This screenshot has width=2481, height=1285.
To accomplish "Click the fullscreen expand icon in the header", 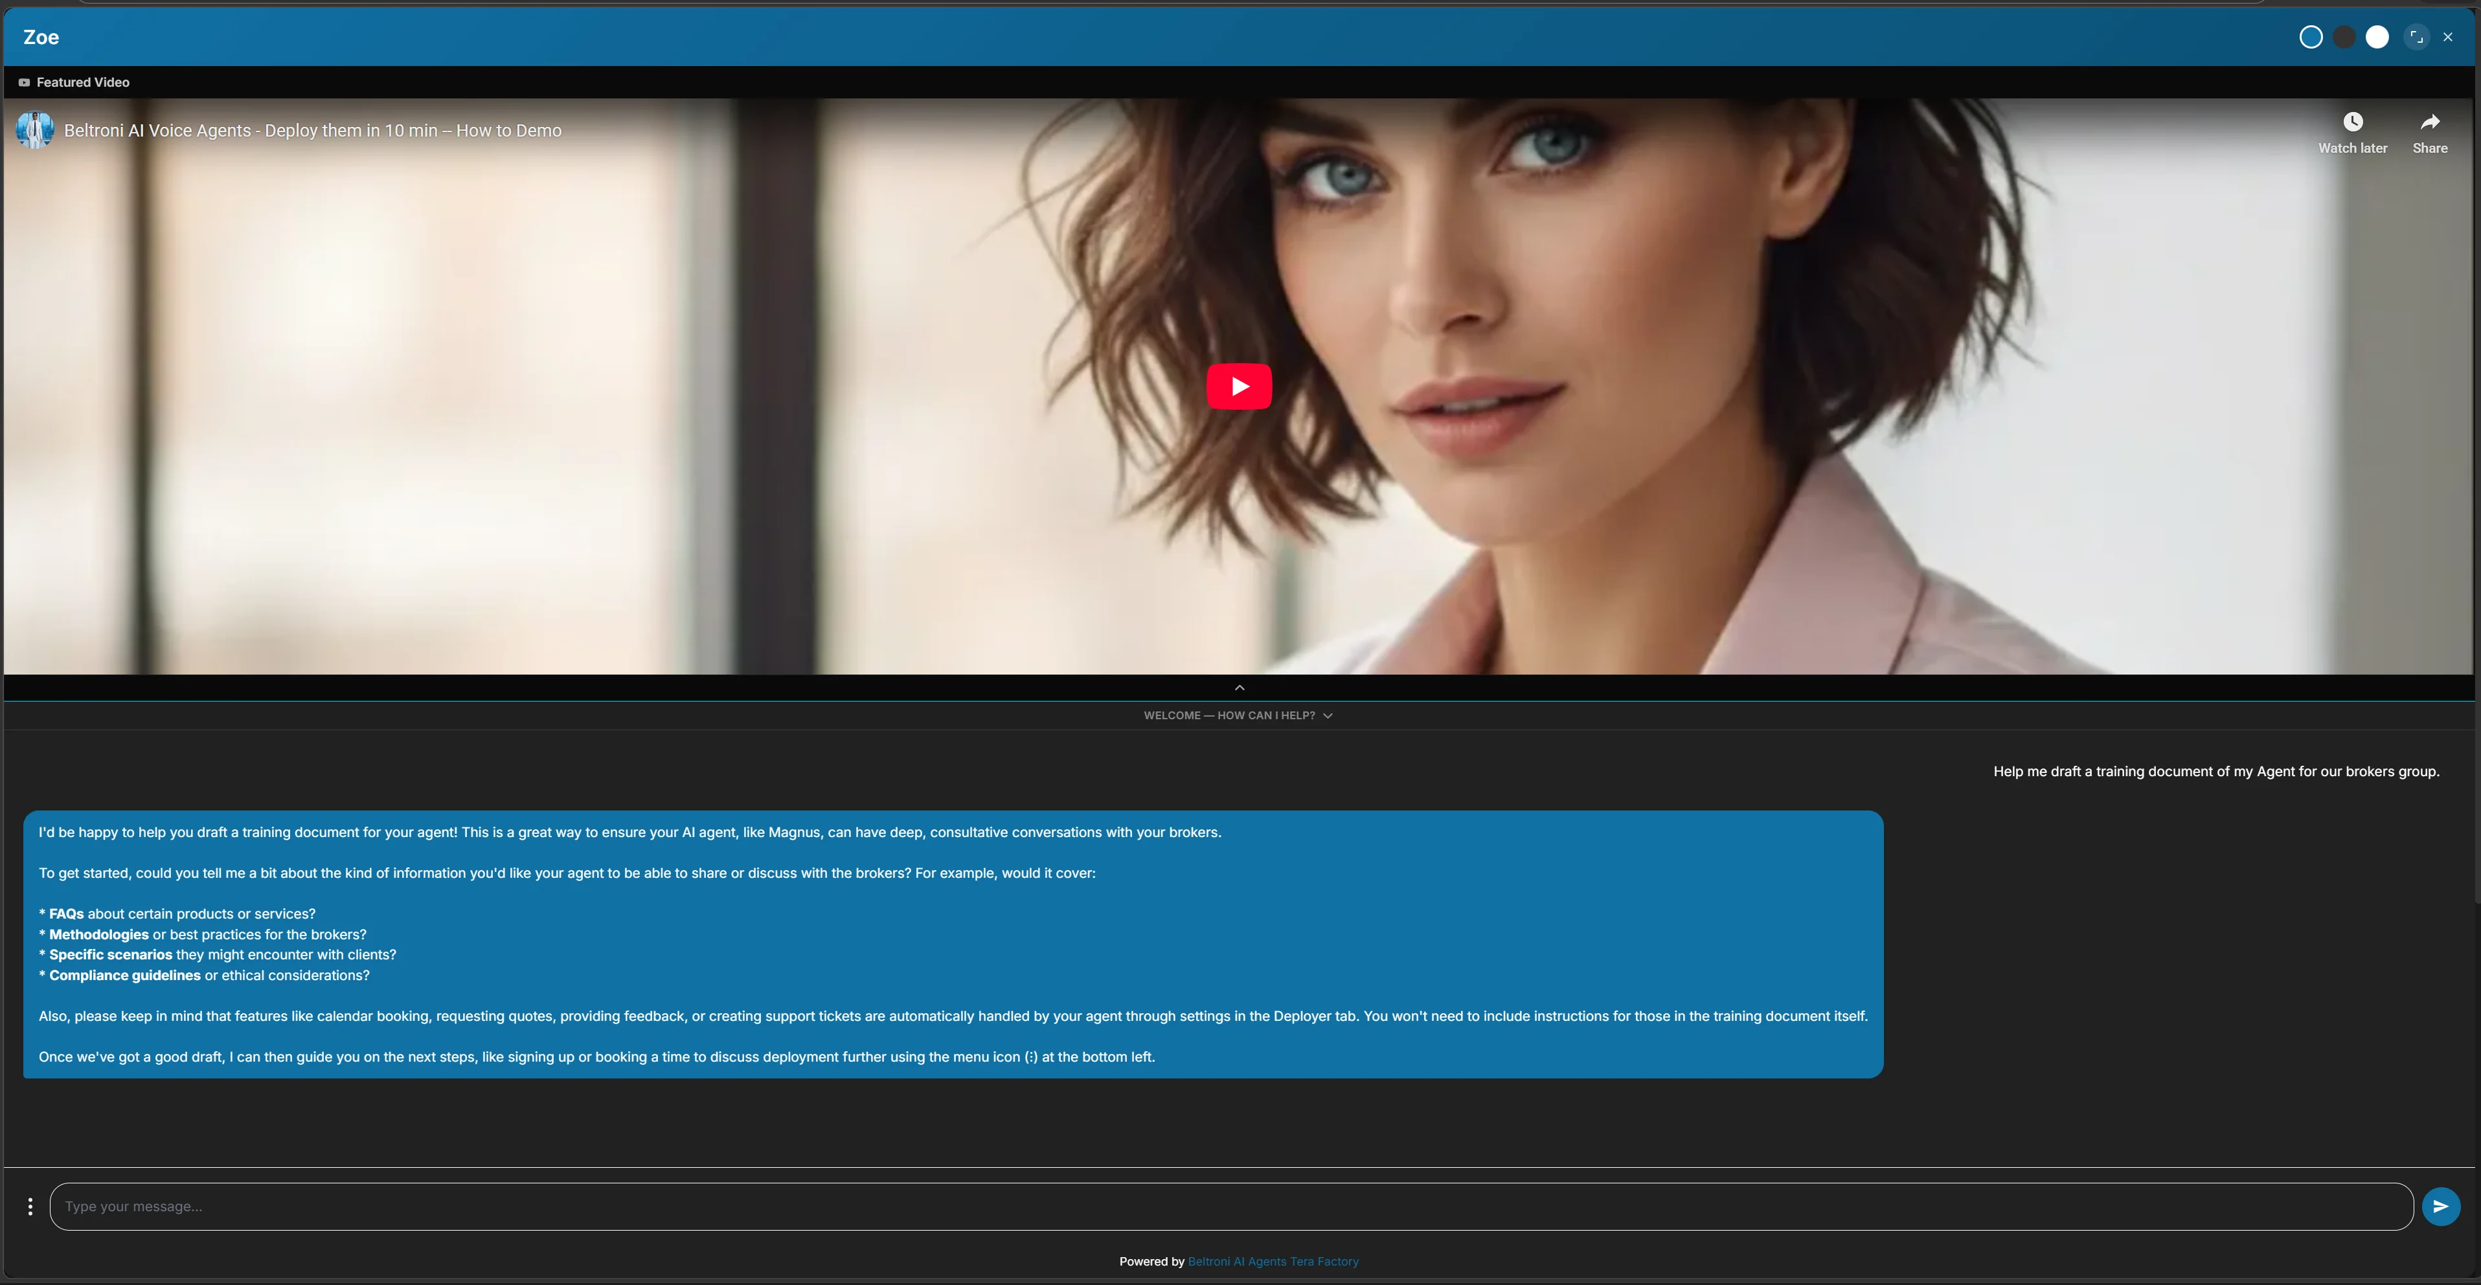I will tap(2416, 37).
